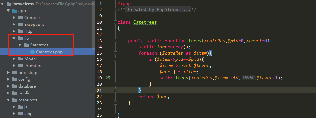Click line number 24 in the gutter

coord(99,109)
